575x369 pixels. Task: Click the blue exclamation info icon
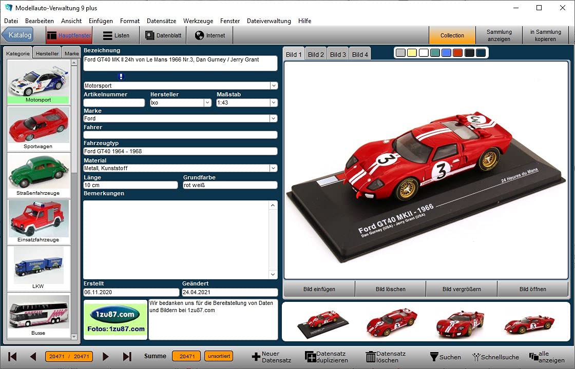click(x=121, y=76)
